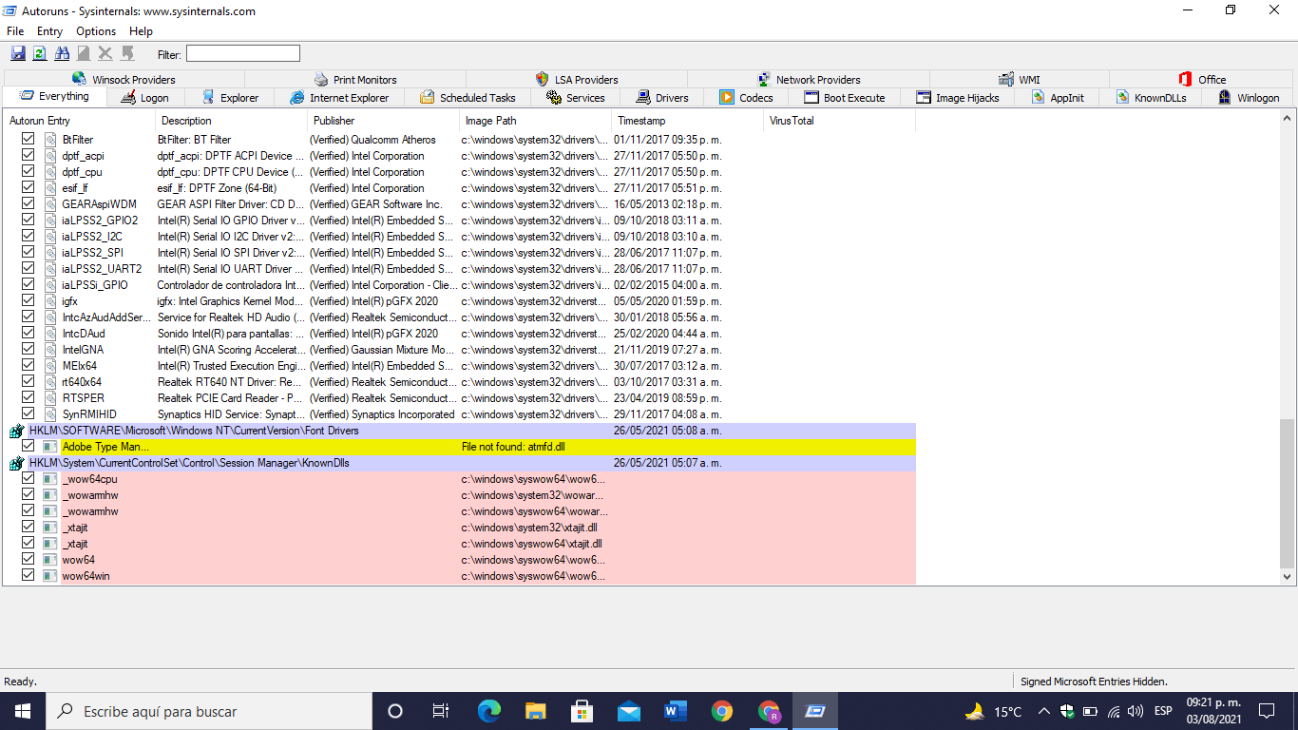1298x730 pixels.
Task: Click the Jump to Entry toolbar icon
Action: (127, 54)
